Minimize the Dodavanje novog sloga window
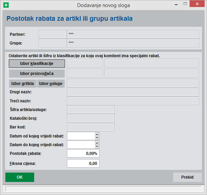 [176, 4]
